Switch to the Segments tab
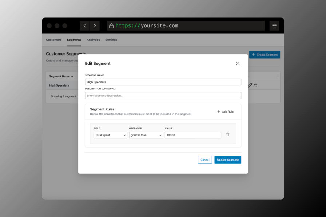The width and height of the screenshot is (326, 217). tap(74, 40)
